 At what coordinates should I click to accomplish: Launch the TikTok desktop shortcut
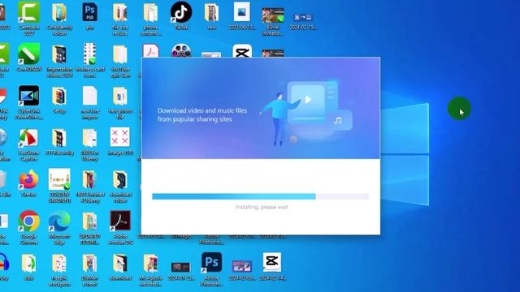tap(181, 13)
